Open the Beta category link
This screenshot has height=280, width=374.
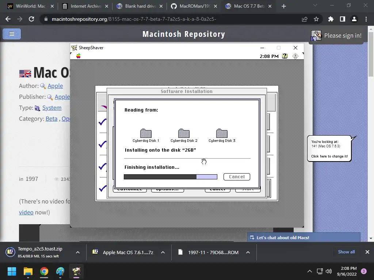pyautogui.click(x=51, y=118)
